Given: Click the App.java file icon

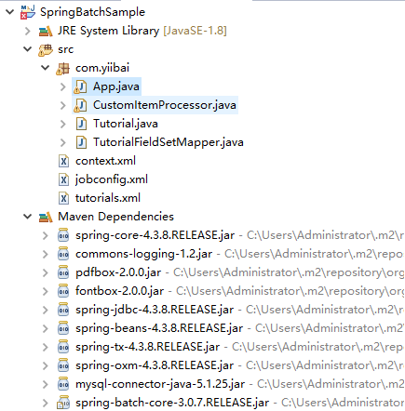Looking at the screenshot, I should [80, 86].
